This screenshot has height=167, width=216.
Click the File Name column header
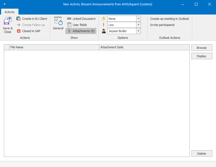click(x=54, y=47)
